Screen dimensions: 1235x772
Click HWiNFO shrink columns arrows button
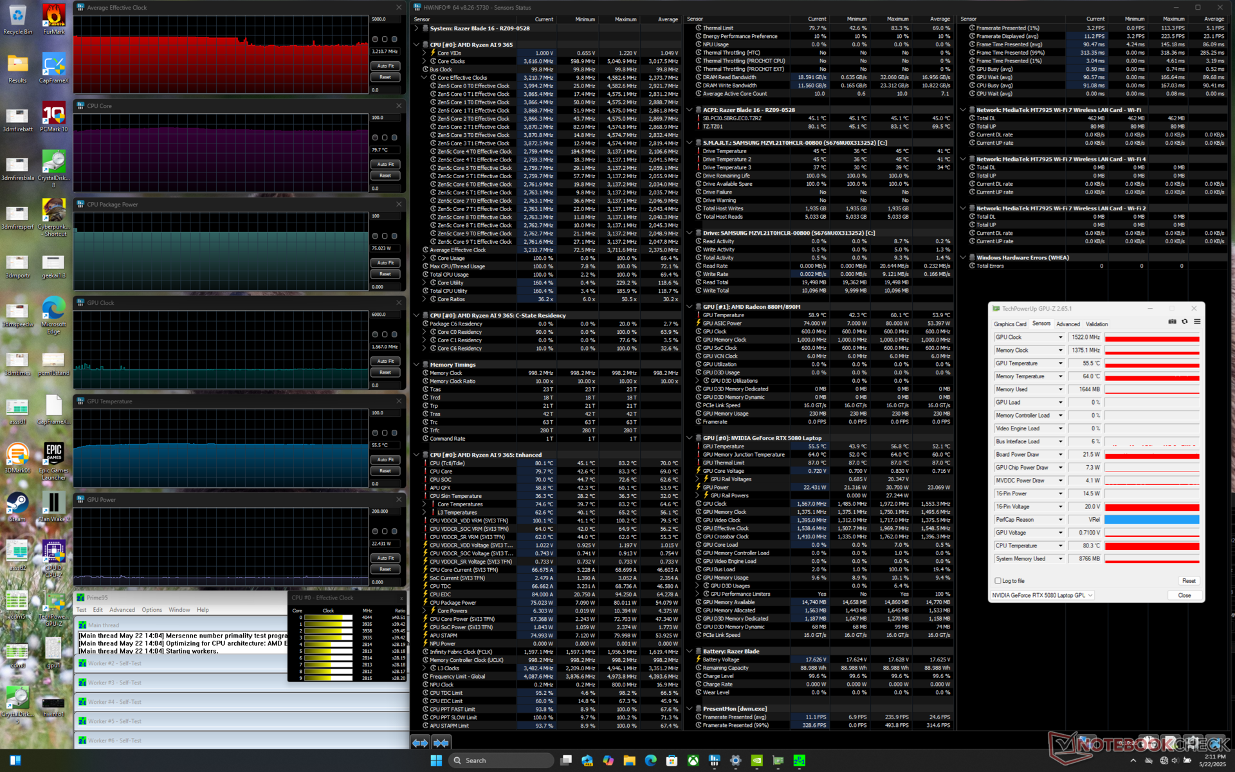point(441,742)
